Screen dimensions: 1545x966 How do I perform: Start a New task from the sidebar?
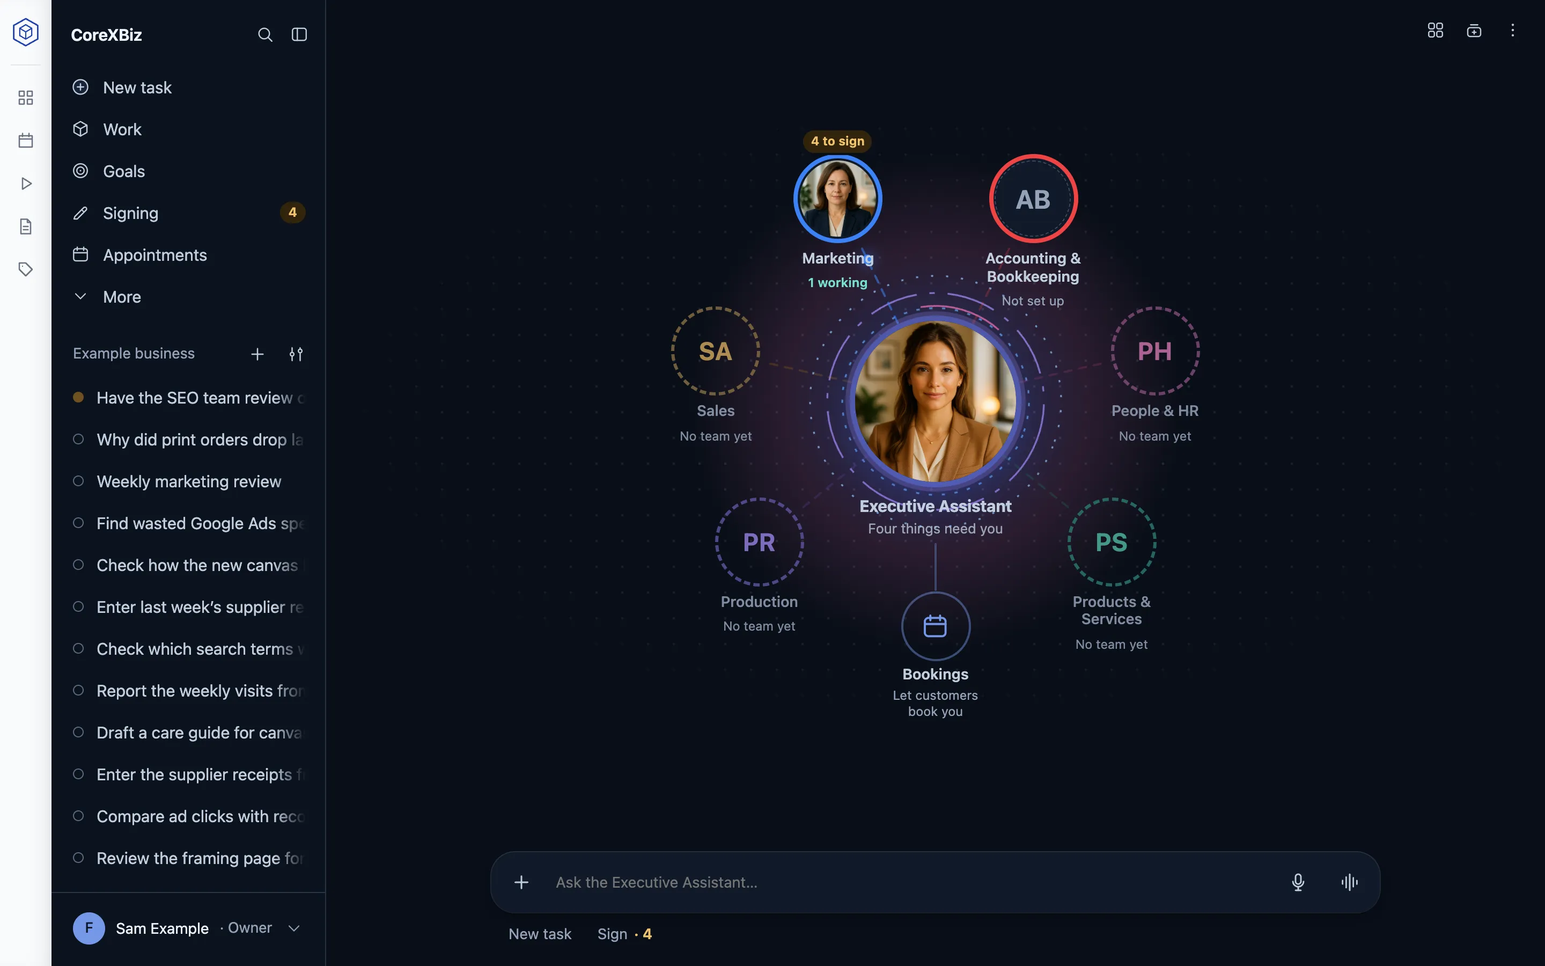[188, 87]
